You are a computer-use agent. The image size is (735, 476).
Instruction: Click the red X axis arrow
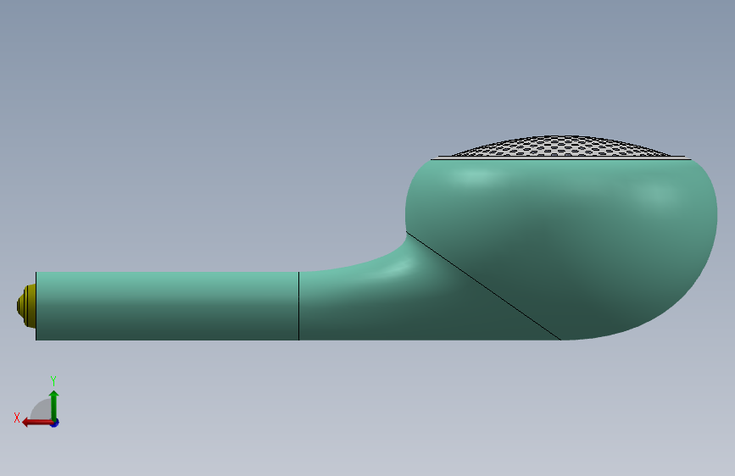click(37, 423)
